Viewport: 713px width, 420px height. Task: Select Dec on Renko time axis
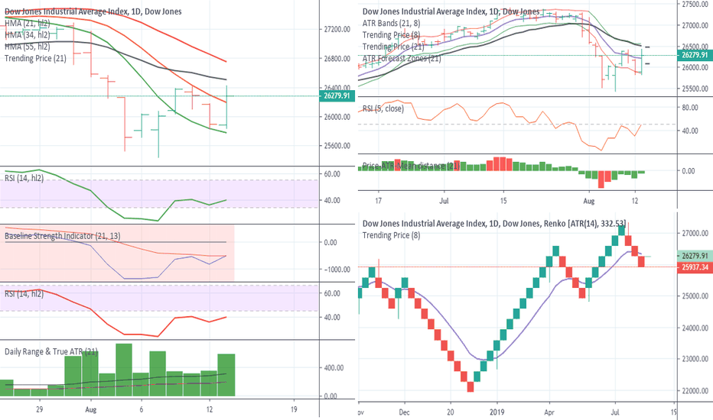(x=404, y=412)
